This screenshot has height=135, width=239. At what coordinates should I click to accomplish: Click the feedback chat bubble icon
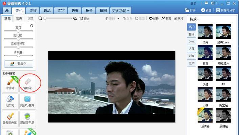pyautogui.click(x=207, y=3)
